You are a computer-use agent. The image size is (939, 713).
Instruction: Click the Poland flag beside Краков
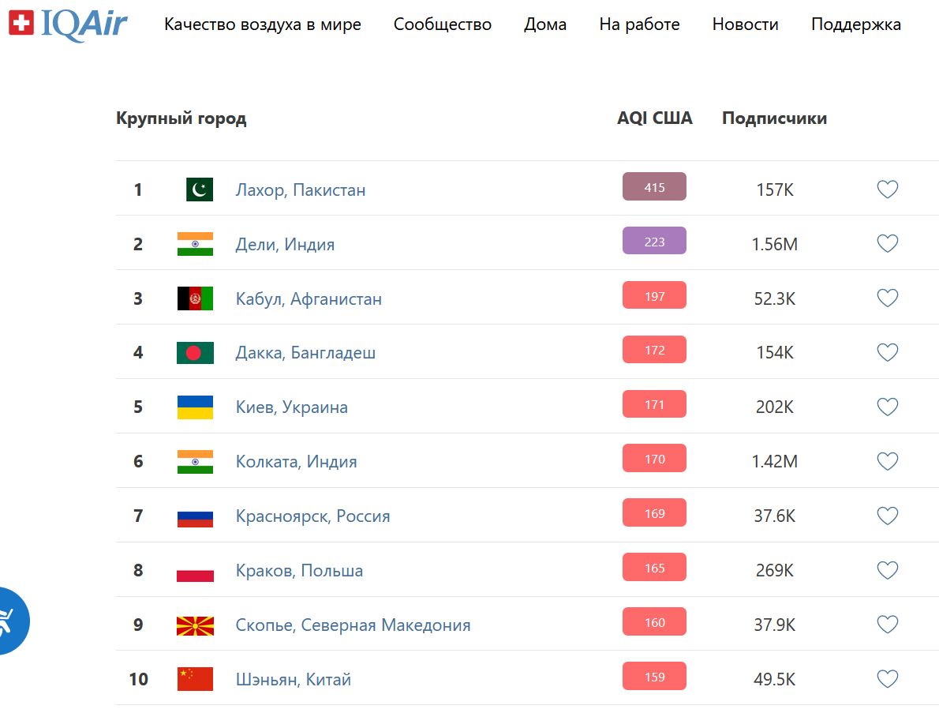tap(195, 569)
